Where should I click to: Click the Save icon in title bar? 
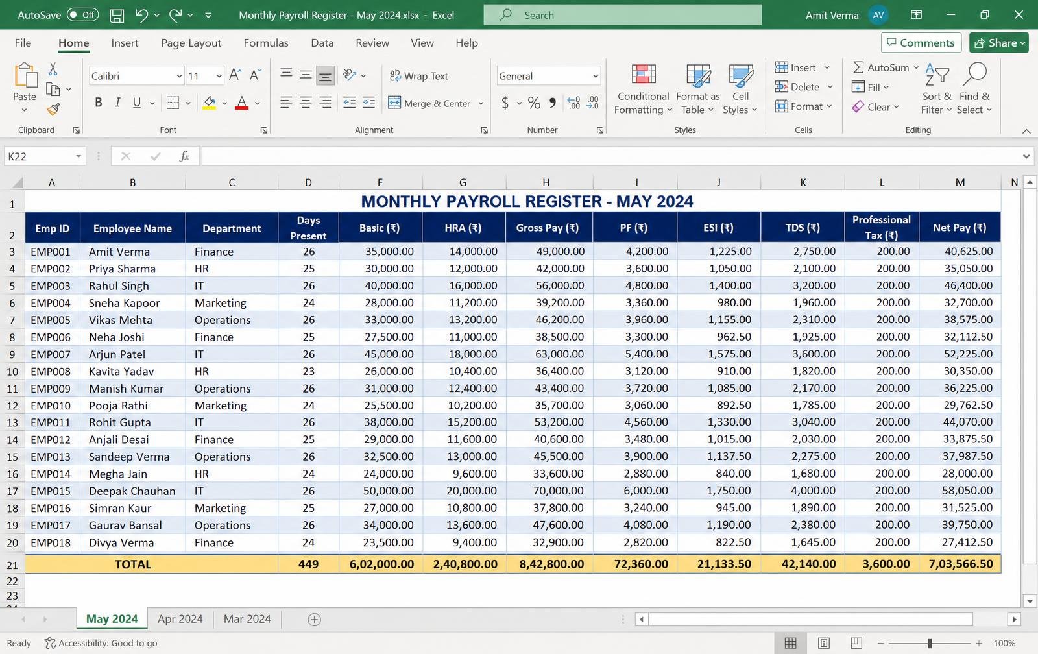point(117,15)
